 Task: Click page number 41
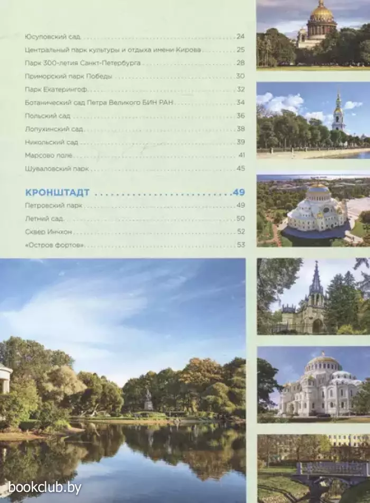242,155
